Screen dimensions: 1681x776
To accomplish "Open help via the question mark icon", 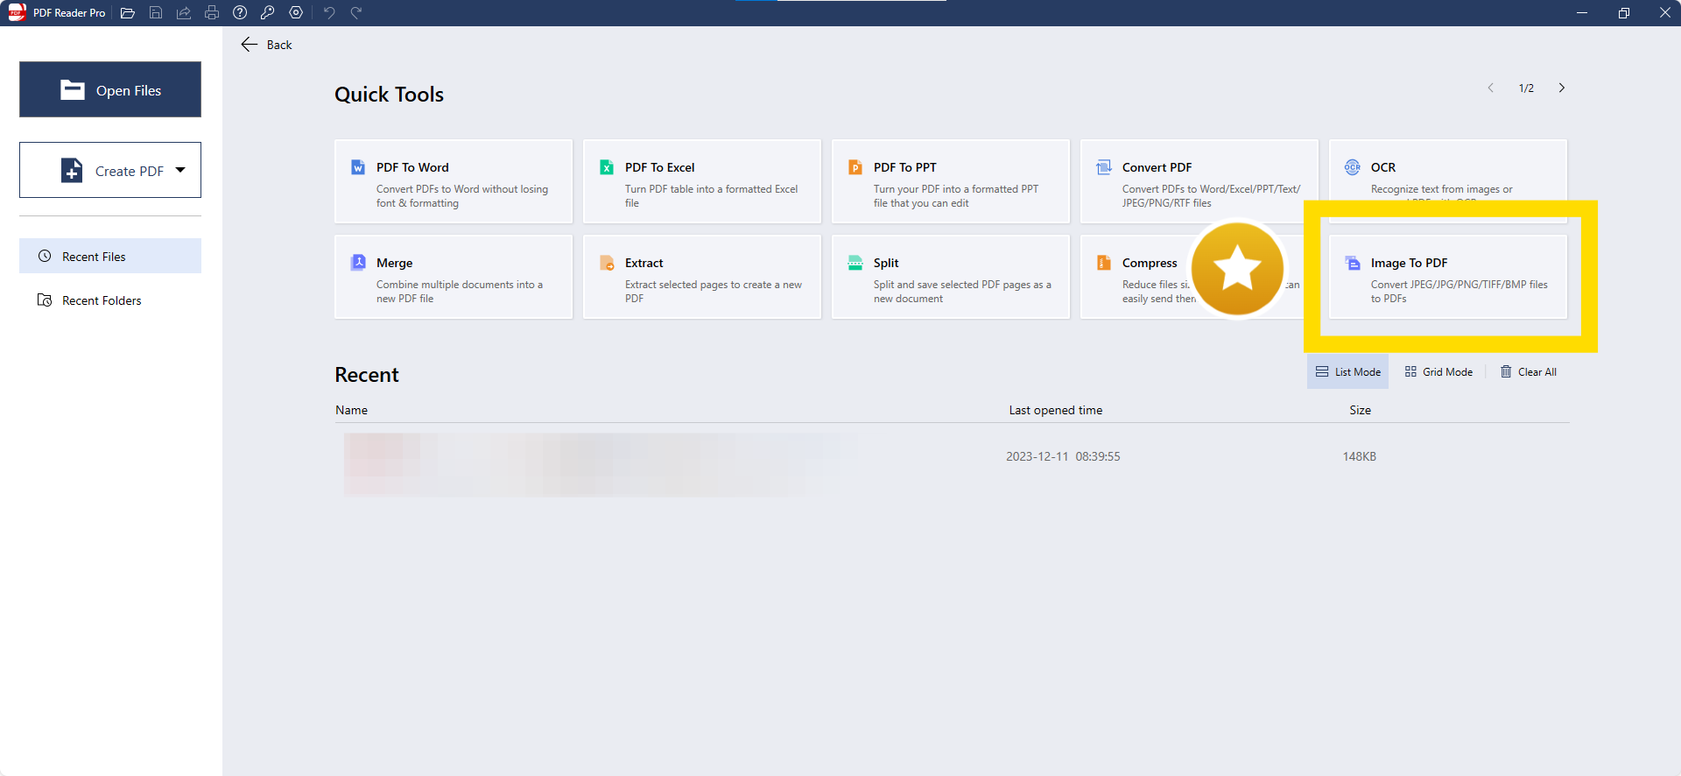I will coord(240,13).
